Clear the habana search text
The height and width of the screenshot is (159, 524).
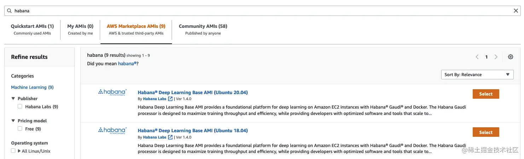[516, 11]
